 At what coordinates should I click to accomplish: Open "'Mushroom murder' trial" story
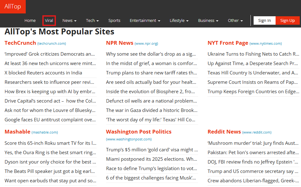[253, 143]
